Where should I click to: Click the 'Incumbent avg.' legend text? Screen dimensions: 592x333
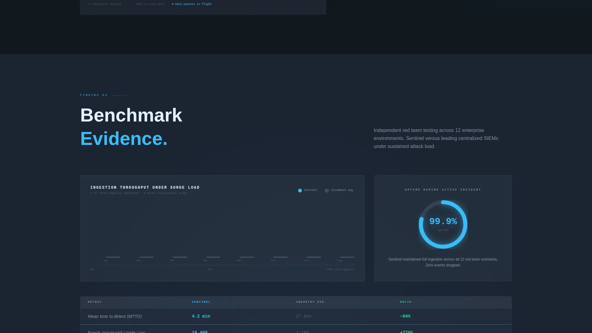pos(343,190)
